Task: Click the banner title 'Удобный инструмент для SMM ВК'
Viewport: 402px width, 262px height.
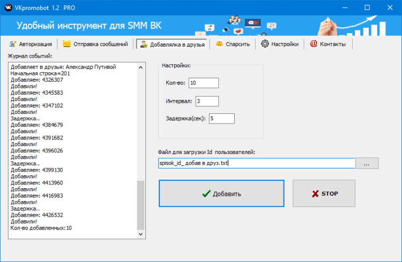Action: click(89, 26)
